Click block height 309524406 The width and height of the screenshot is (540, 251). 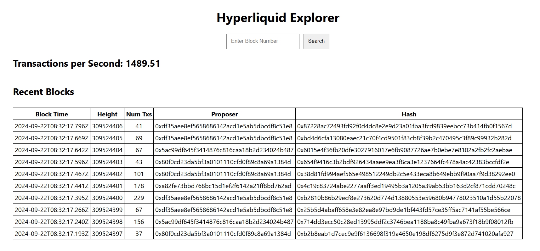coord(107,126)
